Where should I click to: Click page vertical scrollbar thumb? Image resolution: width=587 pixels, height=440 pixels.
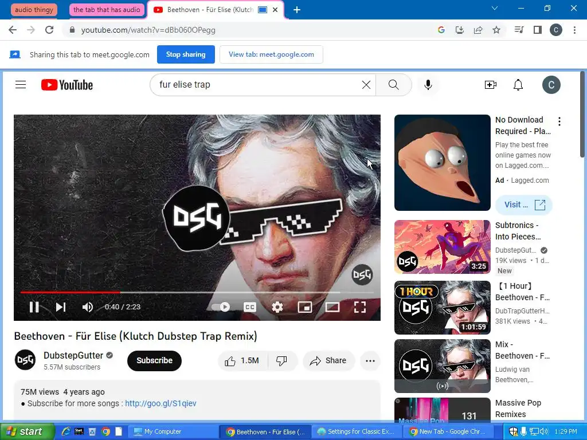582,114
